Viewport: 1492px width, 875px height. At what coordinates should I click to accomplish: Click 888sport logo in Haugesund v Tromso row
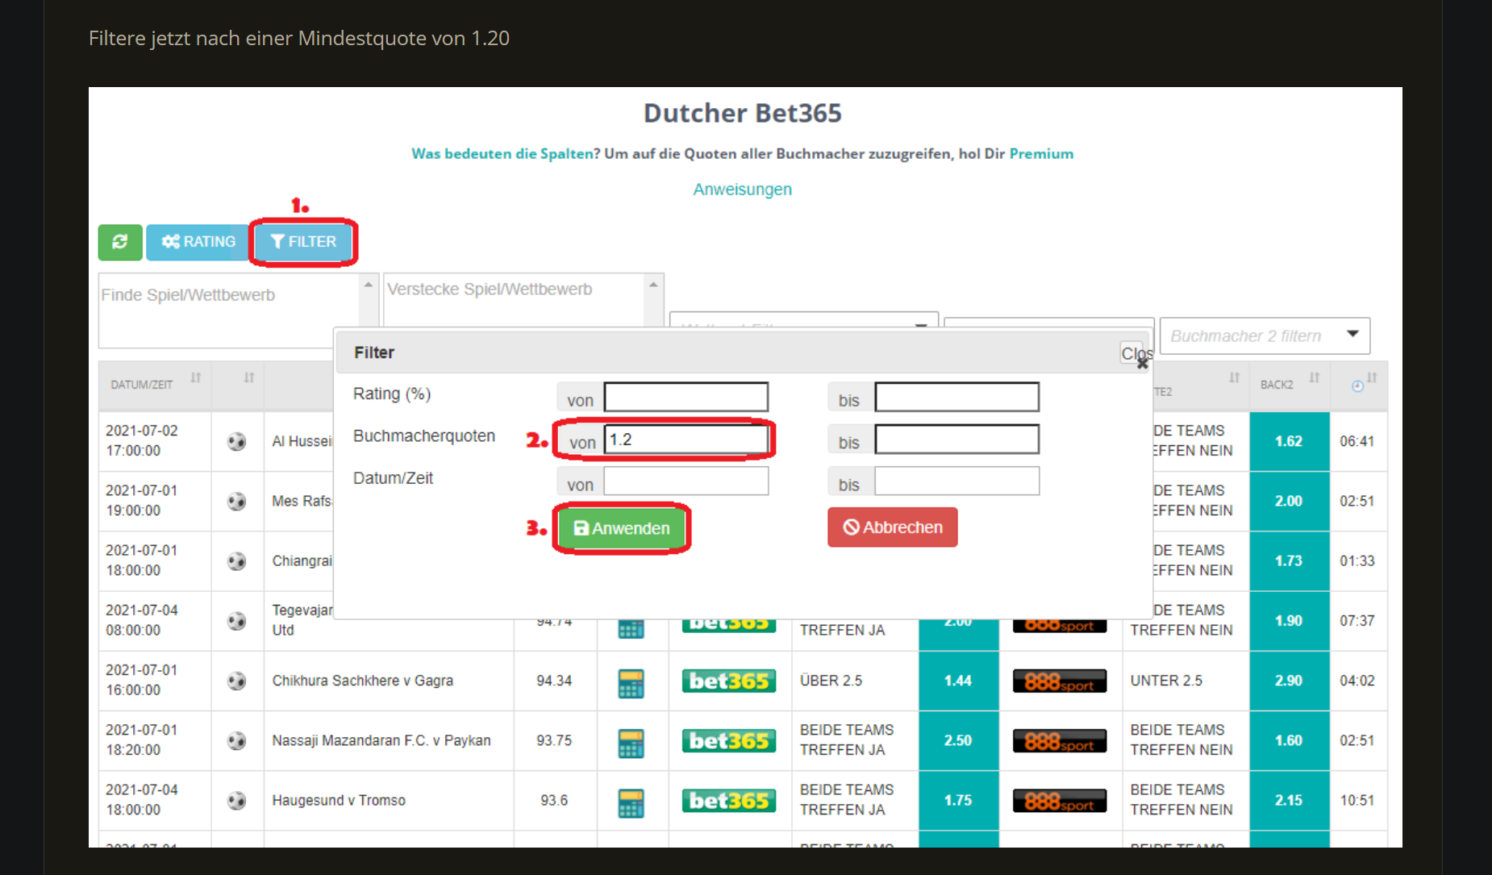1060,801
